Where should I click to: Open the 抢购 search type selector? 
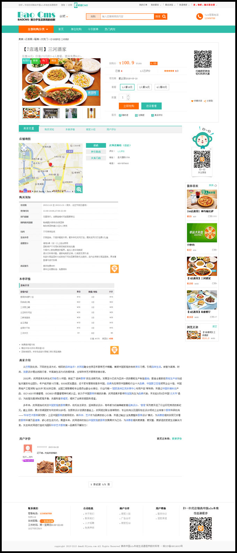tap(93, 16)
